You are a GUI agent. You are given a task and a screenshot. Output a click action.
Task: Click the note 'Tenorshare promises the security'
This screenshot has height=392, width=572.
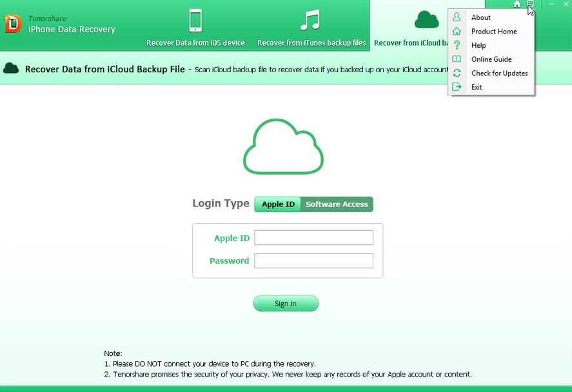(x=288, y=375)
